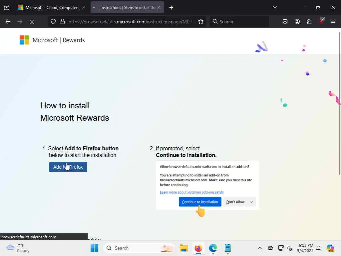Expand the Don't Allow dropdown arrow
The height and width of the screenshot is (256, 341).
(252, 202)
